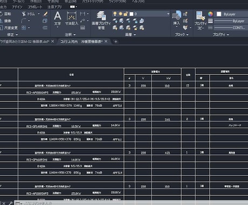Select the Table tool icon
Image resolution: width=248 pixels, height=205 pixels.
tap(82, 28)
